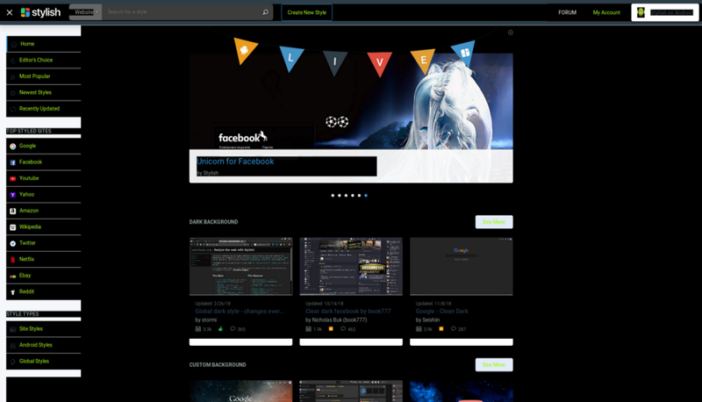Open Google - Clean Dark title link
The width and height of the screenshot is (702, 402).
[x=441, y=311]
